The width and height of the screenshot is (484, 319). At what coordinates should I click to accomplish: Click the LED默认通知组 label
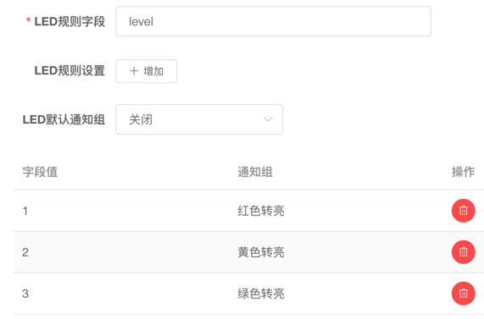tap(64, 119)
